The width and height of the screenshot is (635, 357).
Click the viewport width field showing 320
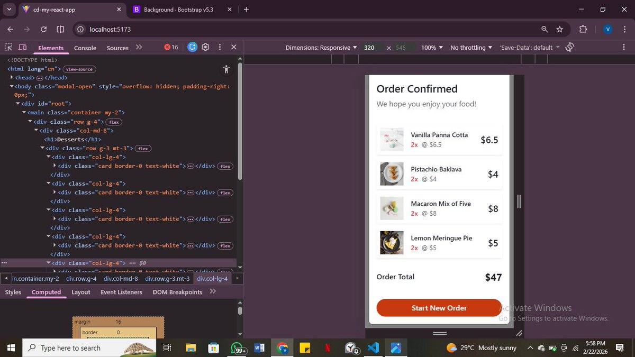pyautogui.click(x=373, y=48)
